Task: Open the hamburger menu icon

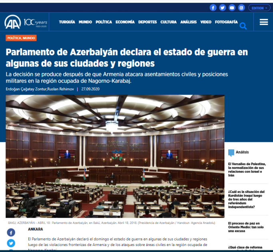Action: [x=264, y=22]
